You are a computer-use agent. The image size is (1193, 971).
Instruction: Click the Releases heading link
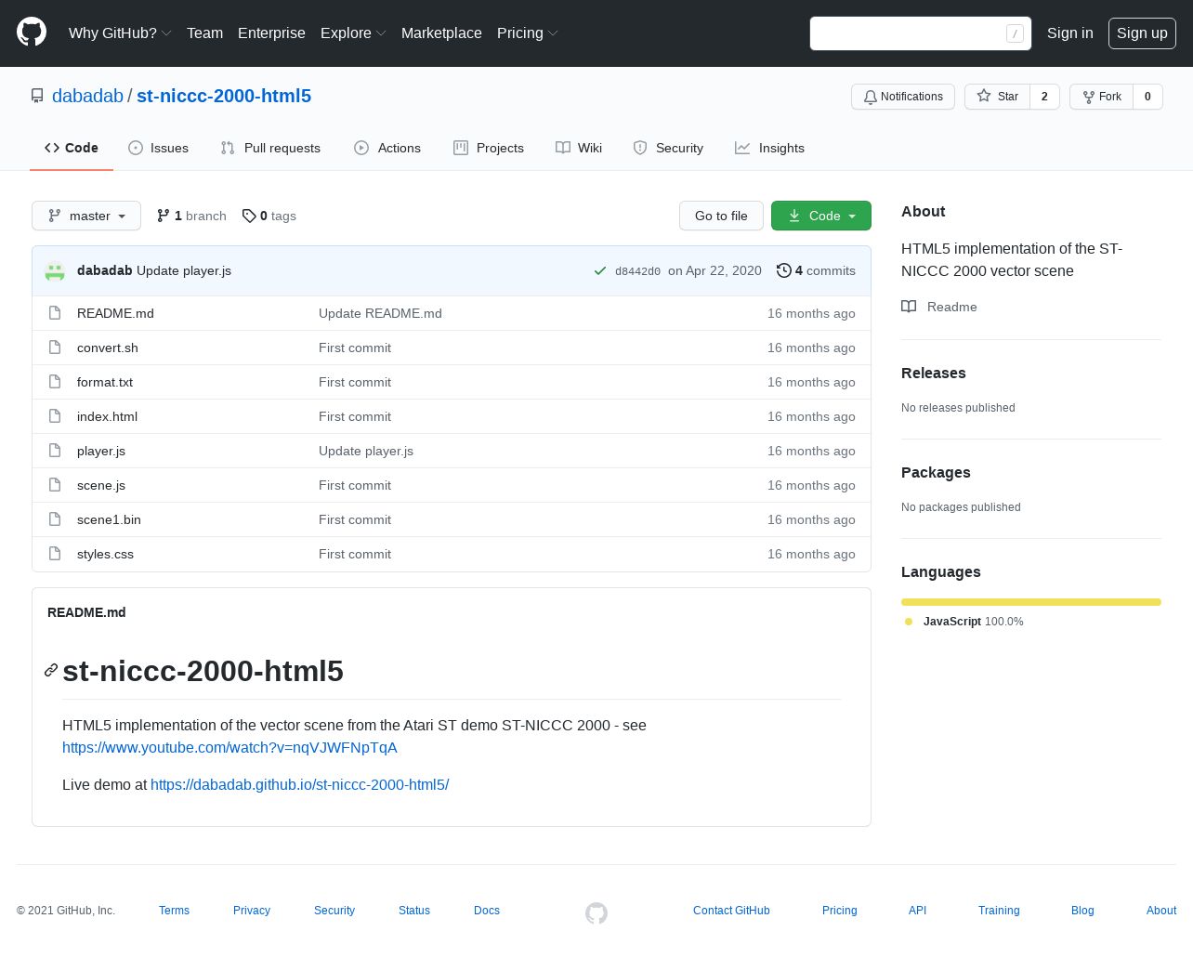coord(934,373)
